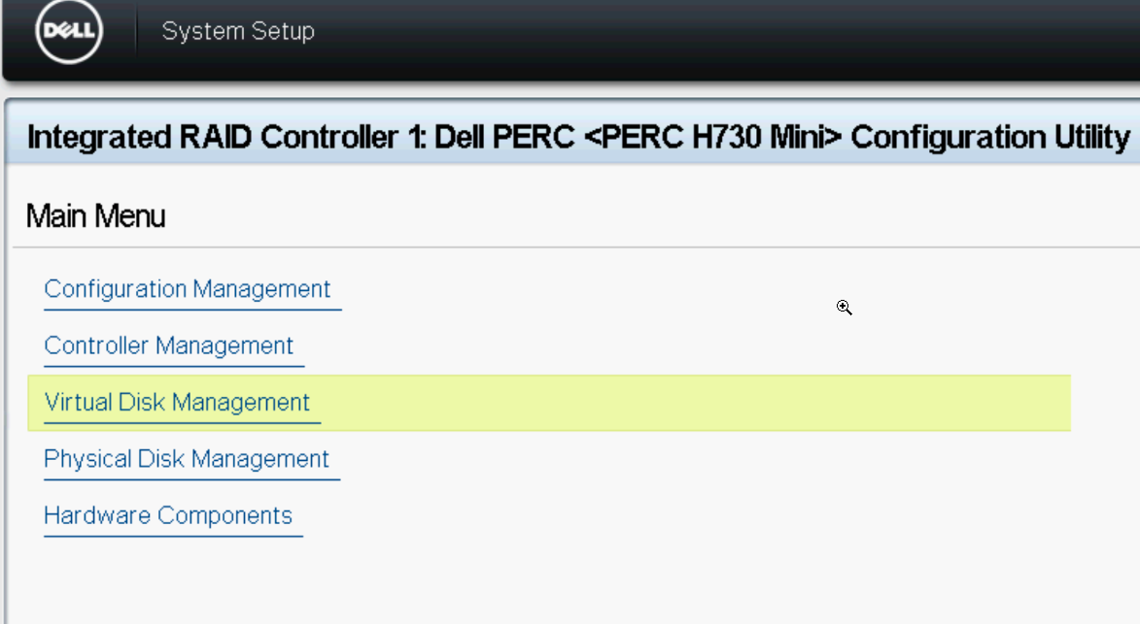Open Configuration Management
The width and height of the screenshot is (1140, 624).
[188, 289]
